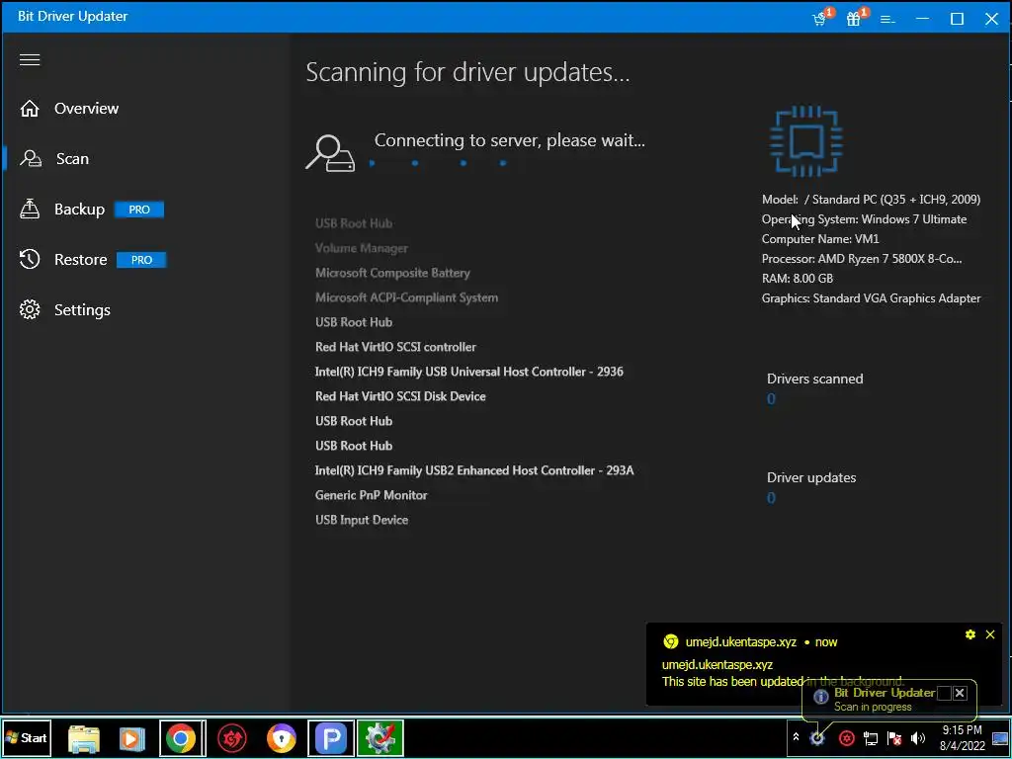
Task: Click the Bit Driver Updater blue gear tray icon
Action: click(817, 737)
